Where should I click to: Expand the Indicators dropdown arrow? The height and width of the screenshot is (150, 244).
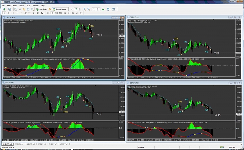[x=105, y=9]
